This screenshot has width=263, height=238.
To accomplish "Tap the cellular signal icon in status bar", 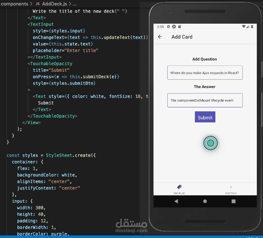I will click(248, 27).
